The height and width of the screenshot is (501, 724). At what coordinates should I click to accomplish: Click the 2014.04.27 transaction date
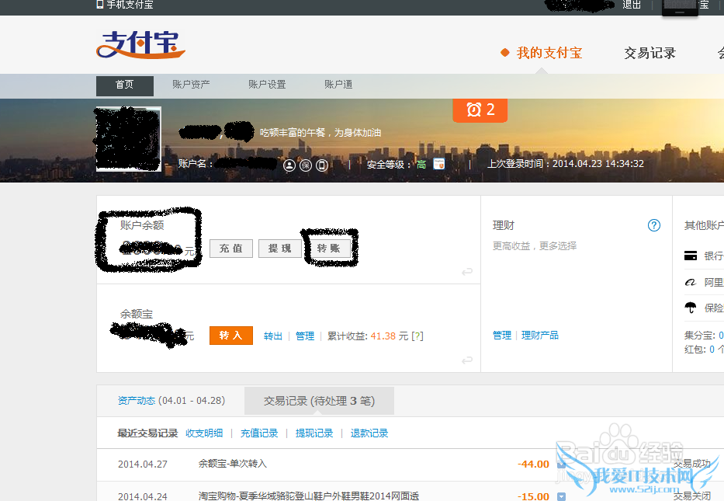(143, 464)
